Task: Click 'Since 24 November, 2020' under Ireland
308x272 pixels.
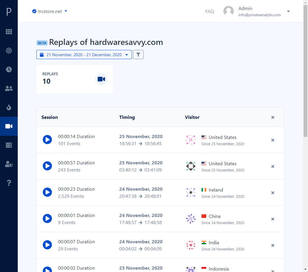Action: tap(223, 196)
